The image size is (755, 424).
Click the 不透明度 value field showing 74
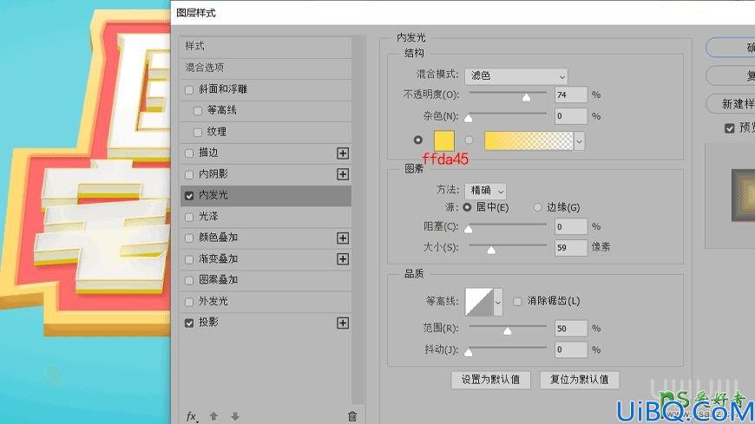[x=571, y=95]
